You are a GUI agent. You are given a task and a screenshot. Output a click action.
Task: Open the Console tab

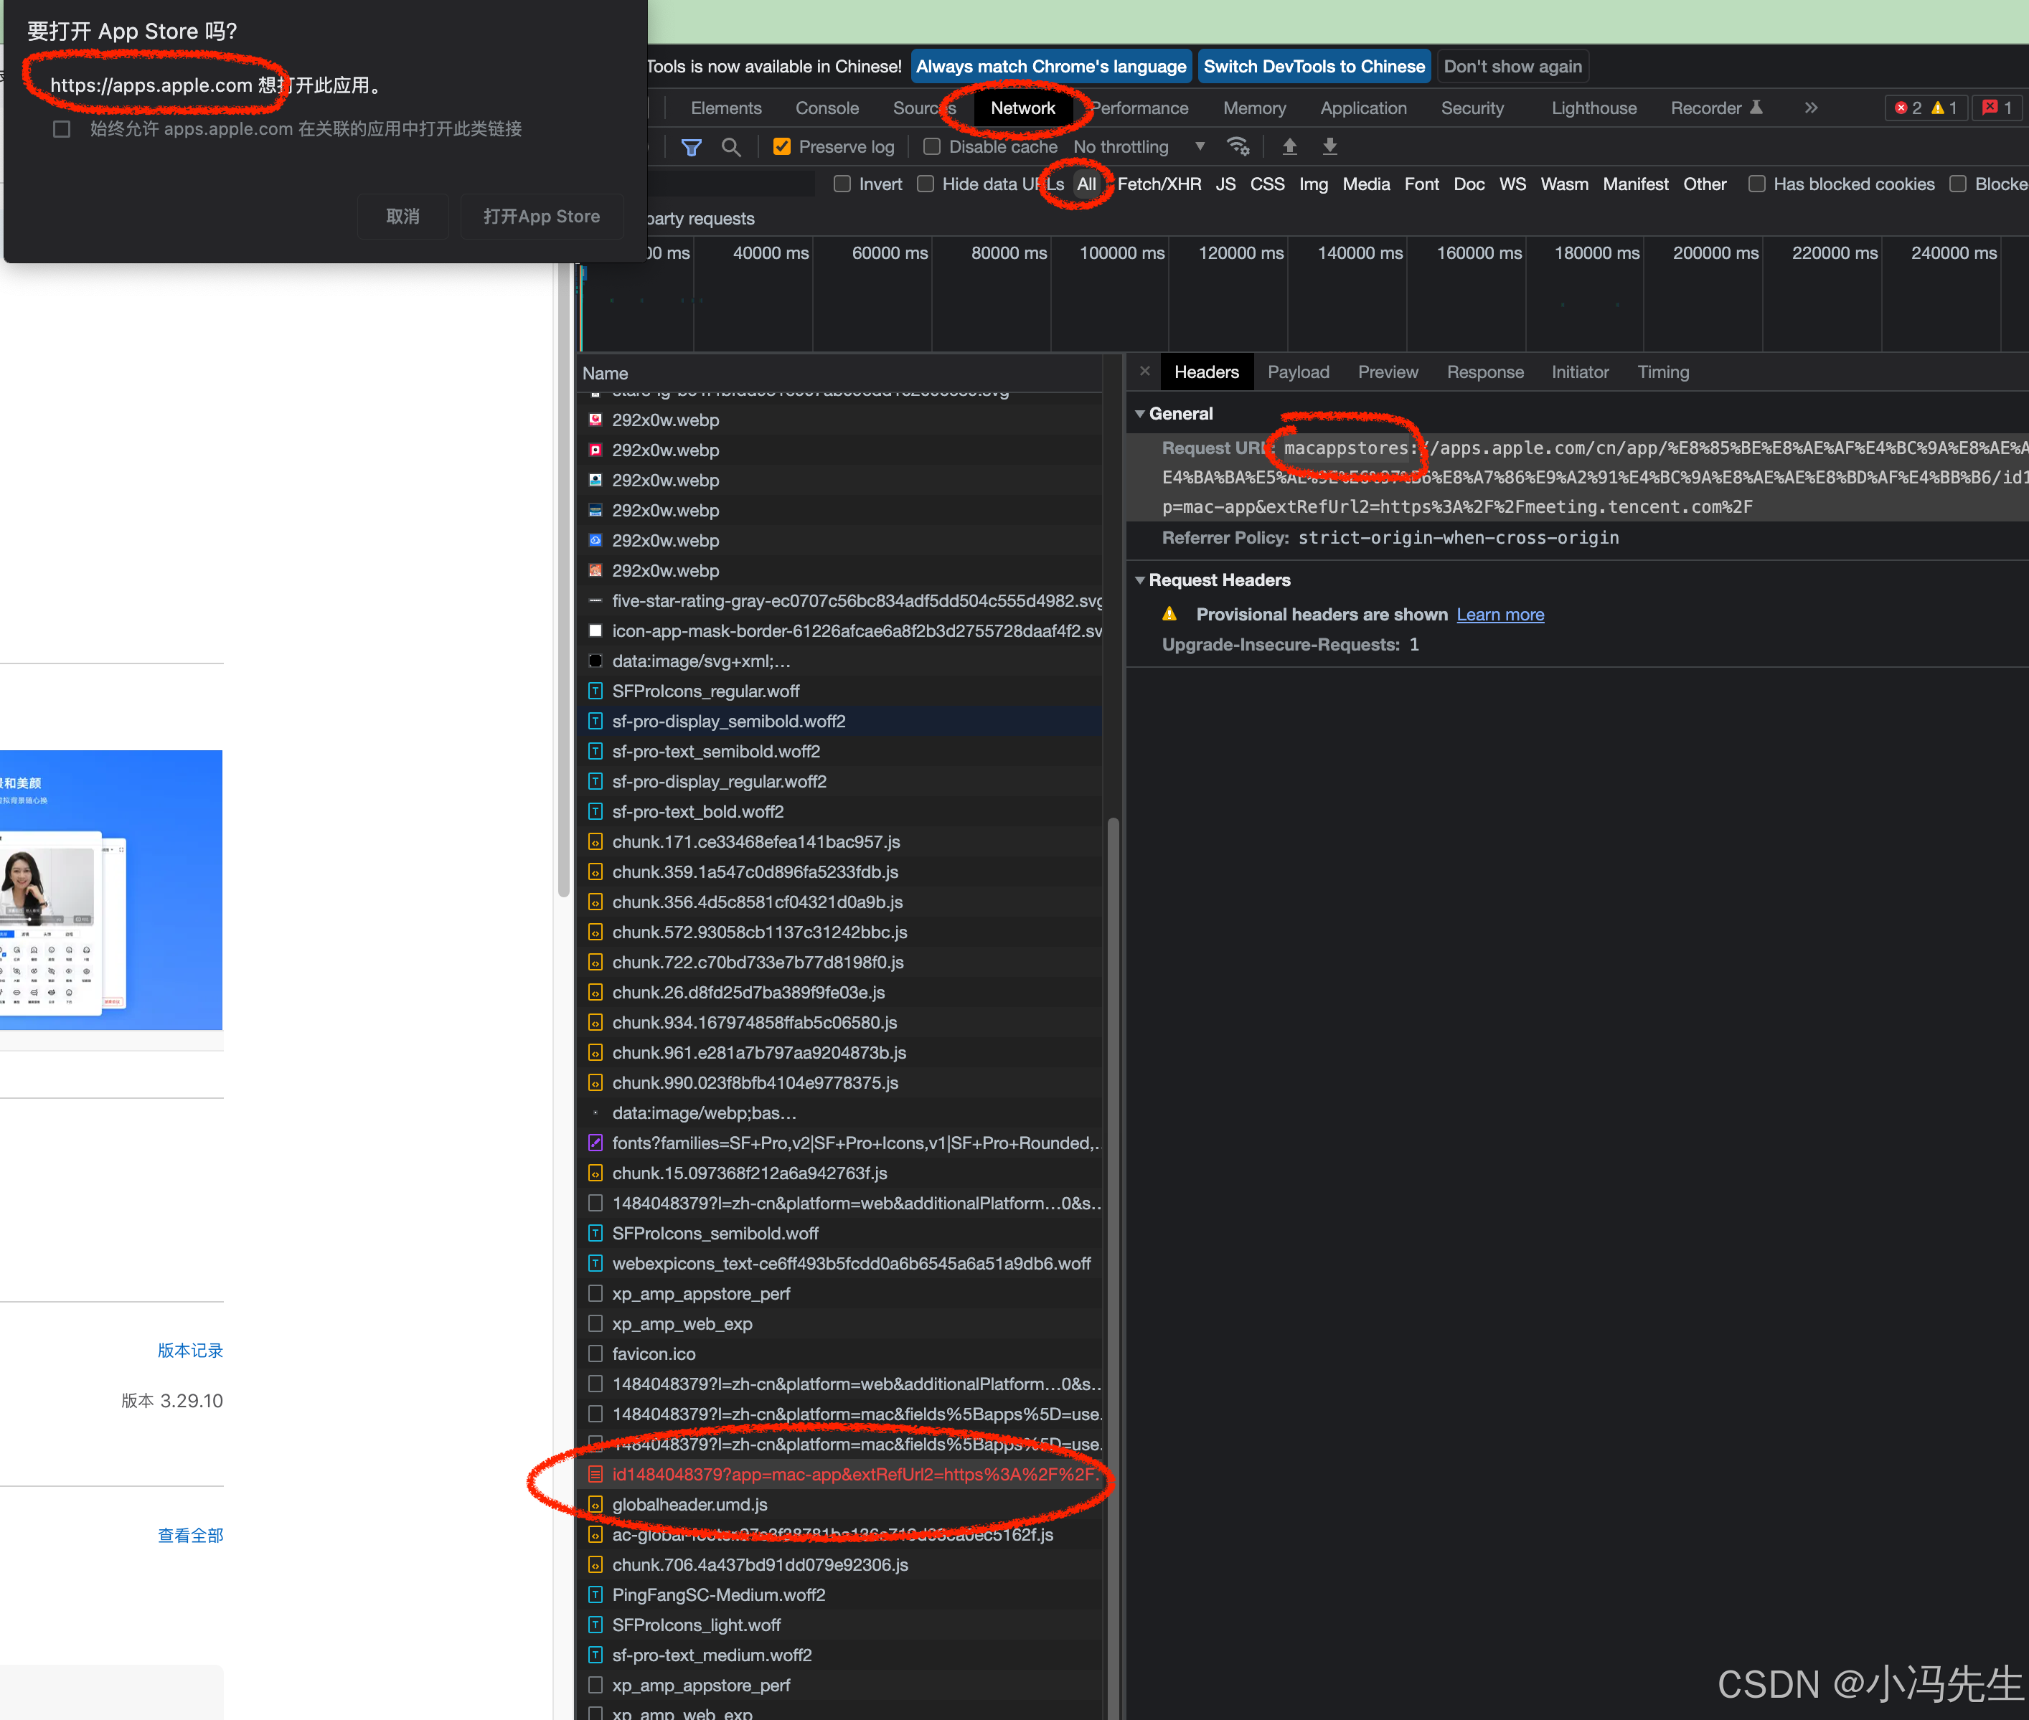[x=827, y=108]
